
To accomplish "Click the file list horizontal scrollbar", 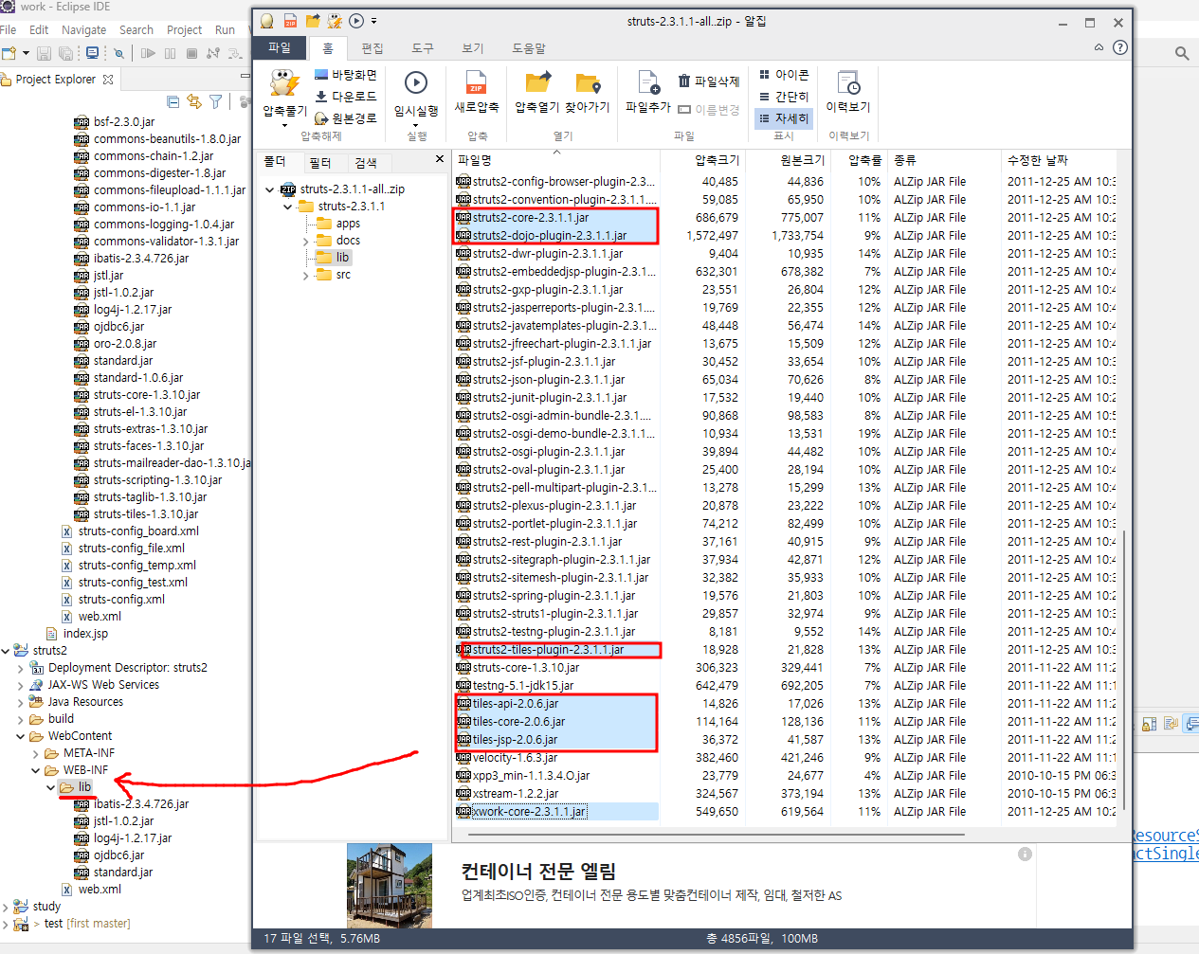I will click(x=718, y=835).
